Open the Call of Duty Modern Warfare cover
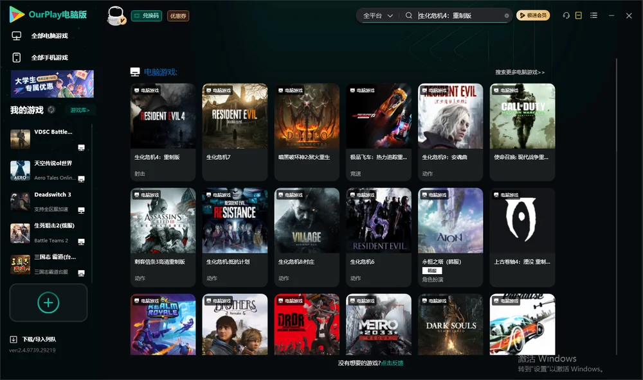The height and width of the screenshot is (380, 643). [522, 116]
